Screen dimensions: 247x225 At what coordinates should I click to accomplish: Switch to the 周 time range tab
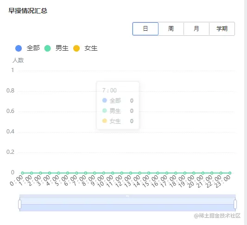pos(171,29)
